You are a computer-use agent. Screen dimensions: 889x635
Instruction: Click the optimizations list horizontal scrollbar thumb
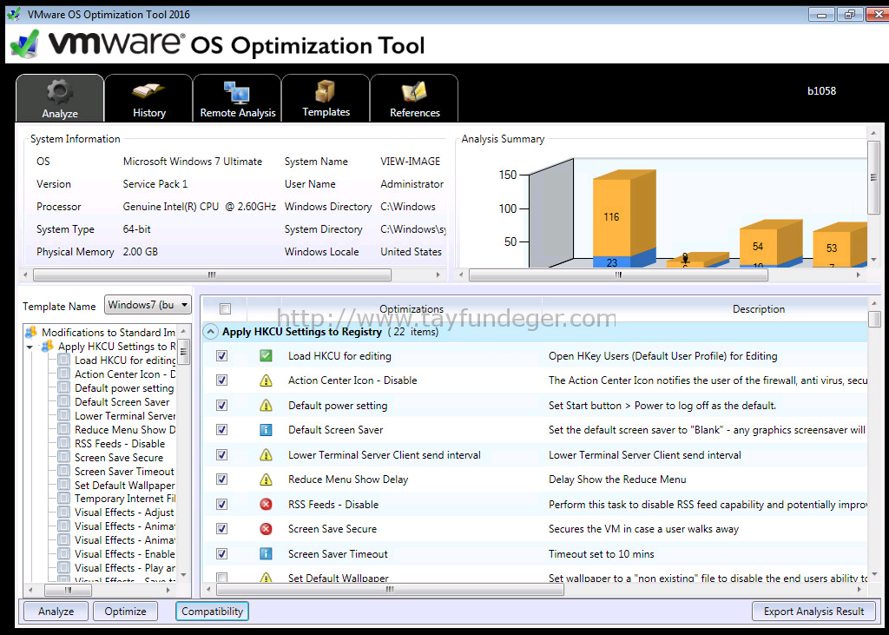click(390, 590)
